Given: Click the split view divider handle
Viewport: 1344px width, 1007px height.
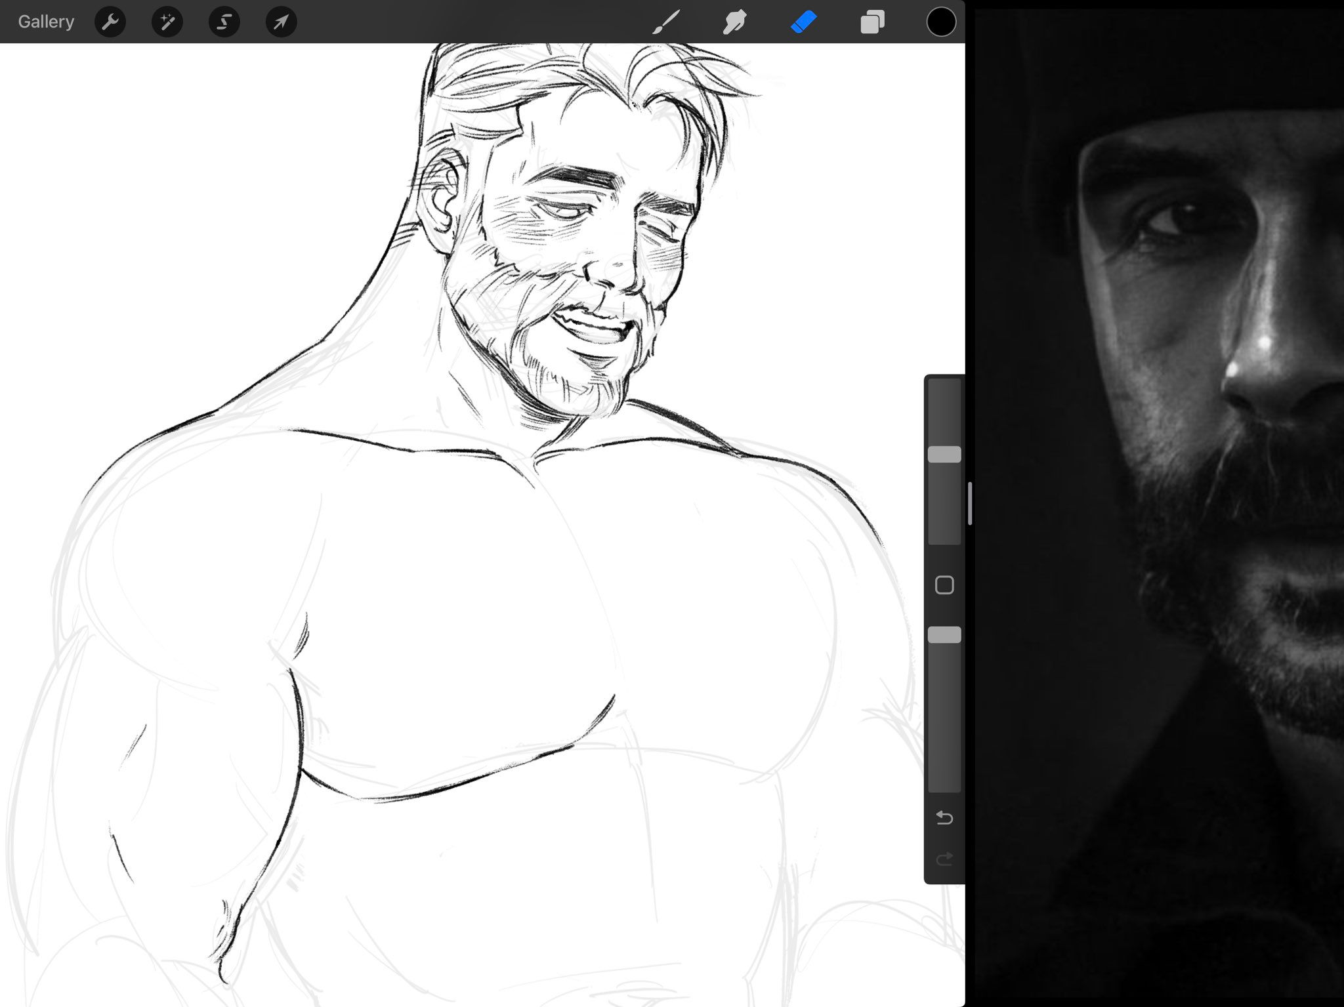Looking at the screenshot, I should pyautogui.click(x=970, y=503).
